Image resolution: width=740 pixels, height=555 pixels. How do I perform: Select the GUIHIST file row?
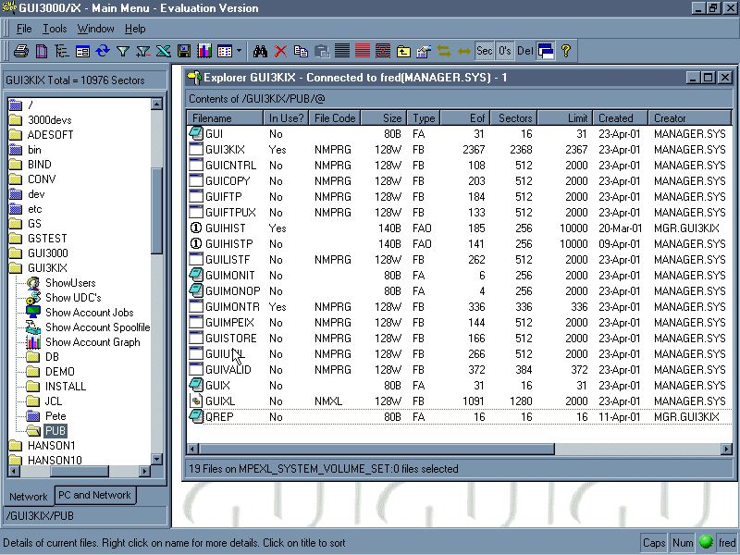coord(225,228)
